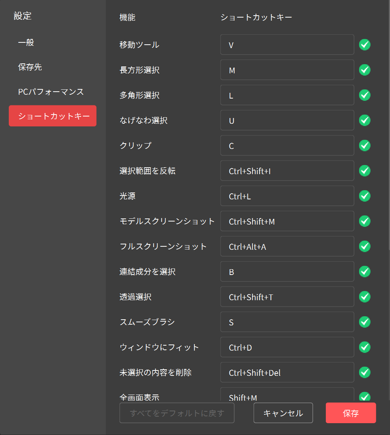Click the green check next to 光源

[364, 196]
